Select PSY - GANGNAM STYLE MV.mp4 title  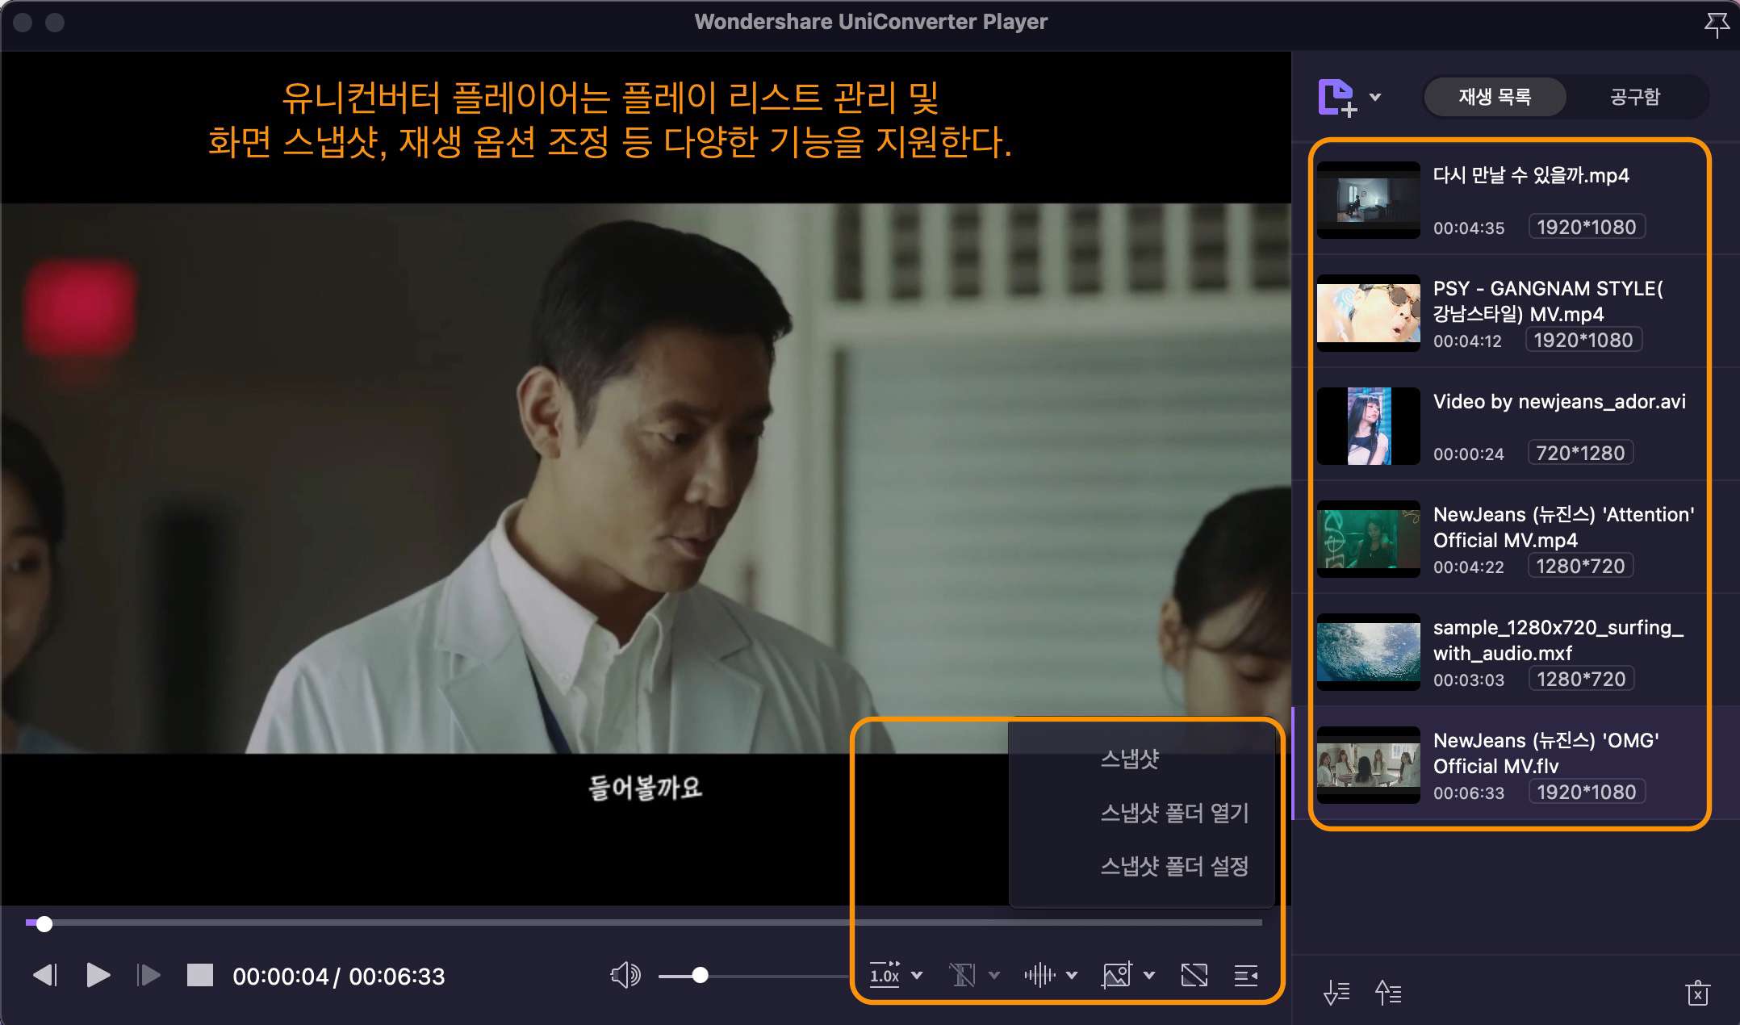coord(1548,301)
